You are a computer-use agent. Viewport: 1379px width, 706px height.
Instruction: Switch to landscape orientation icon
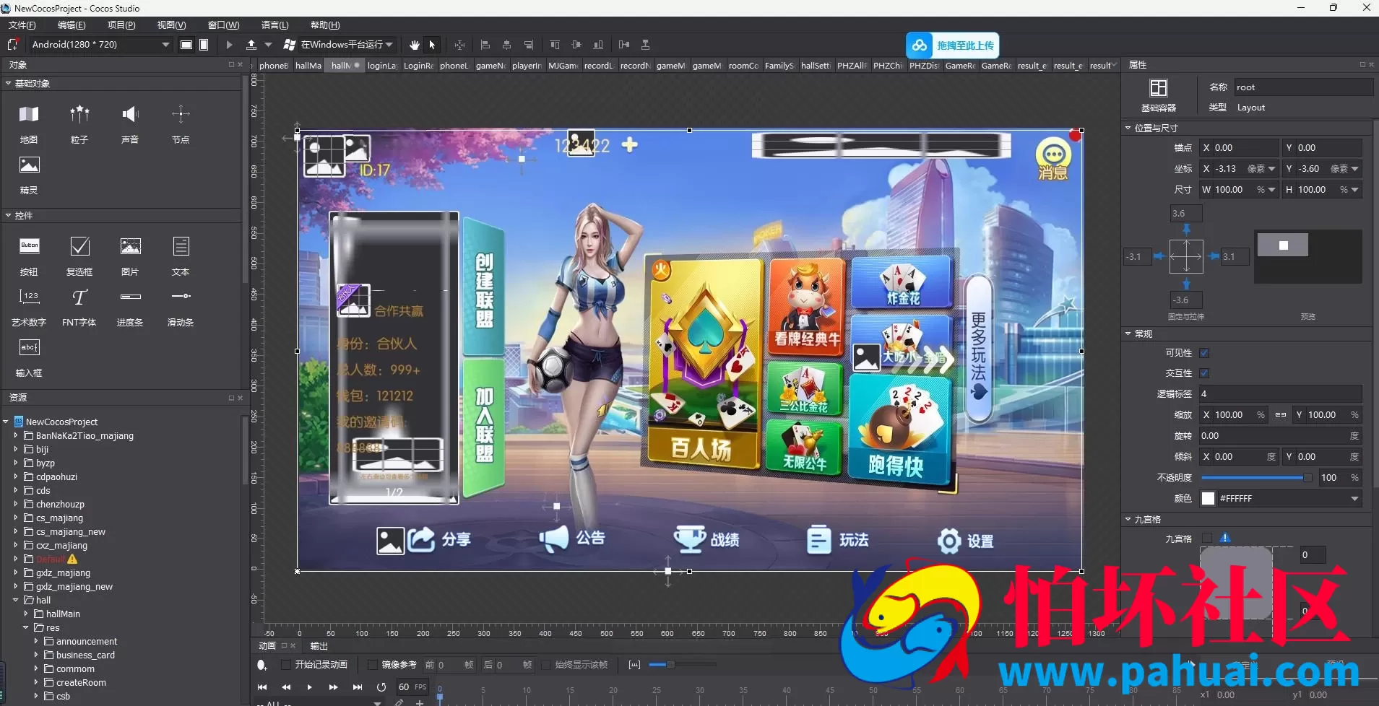[x=186, y=45]
